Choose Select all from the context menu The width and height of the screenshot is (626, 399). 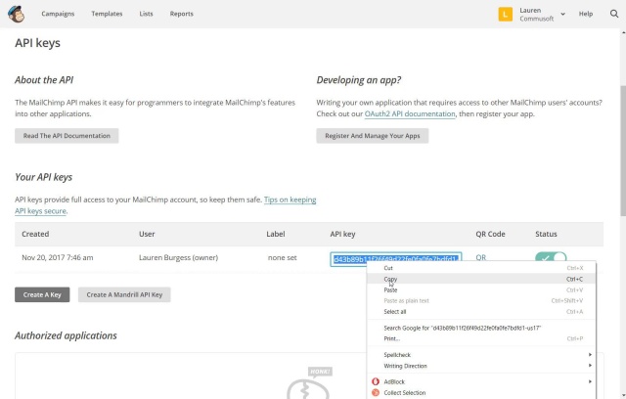coord(481,312)
